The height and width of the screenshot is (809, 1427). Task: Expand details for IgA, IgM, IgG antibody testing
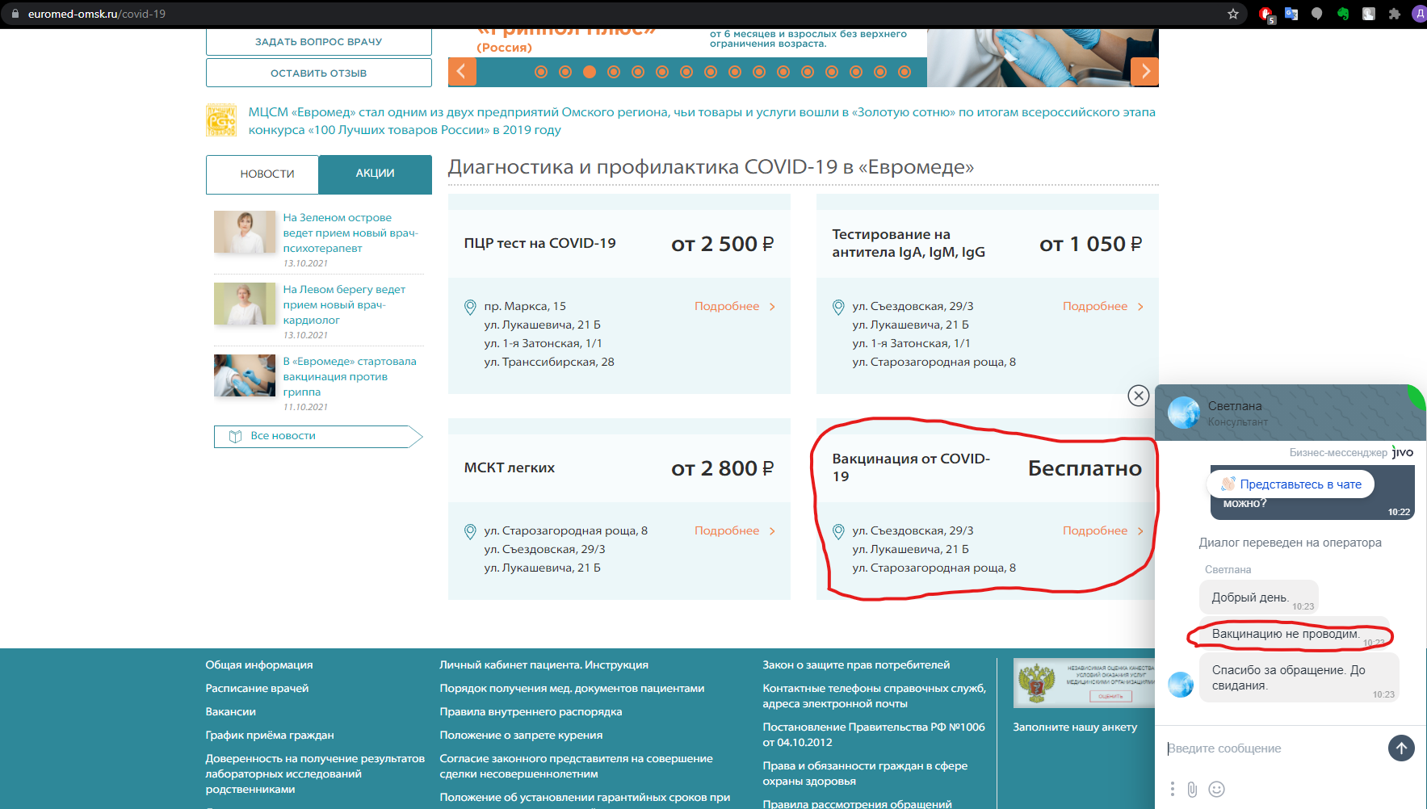click(1103, 306)
